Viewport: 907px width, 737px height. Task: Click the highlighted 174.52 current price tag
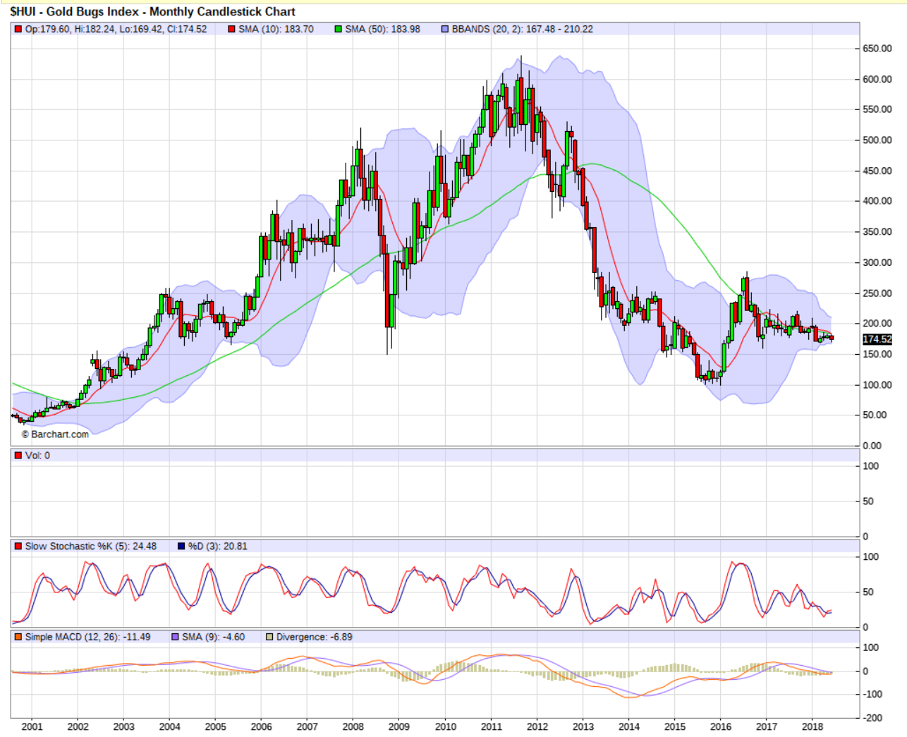(x=877, y=339)
